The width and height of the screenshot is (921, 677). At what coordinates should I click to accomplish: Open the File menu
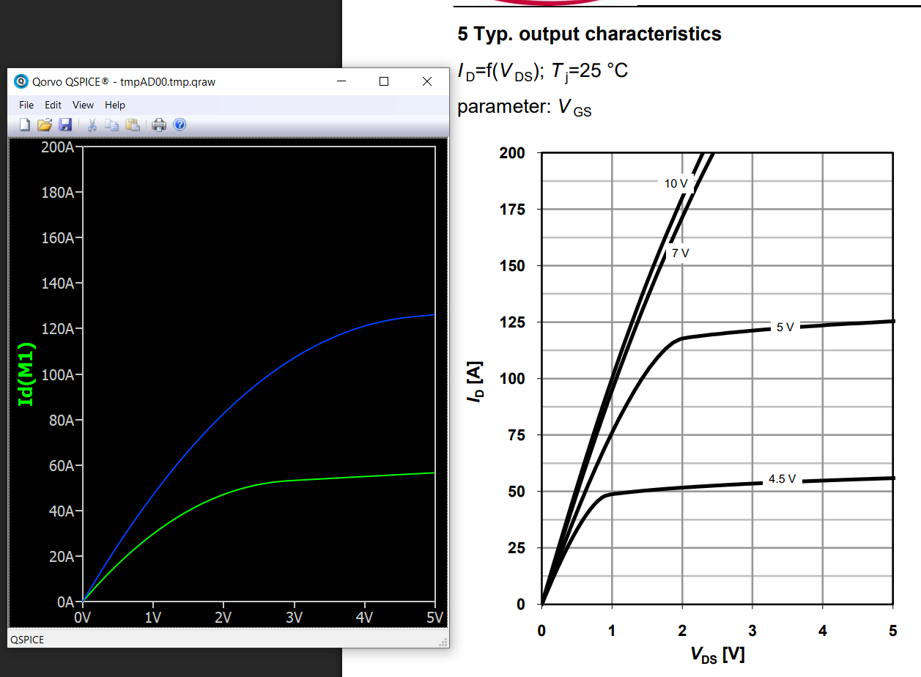point(26,105)
